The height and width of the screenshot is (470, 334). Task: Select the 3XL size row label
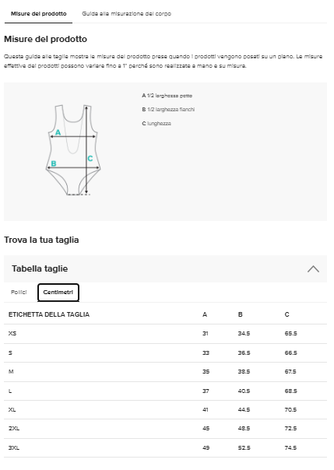14,448
